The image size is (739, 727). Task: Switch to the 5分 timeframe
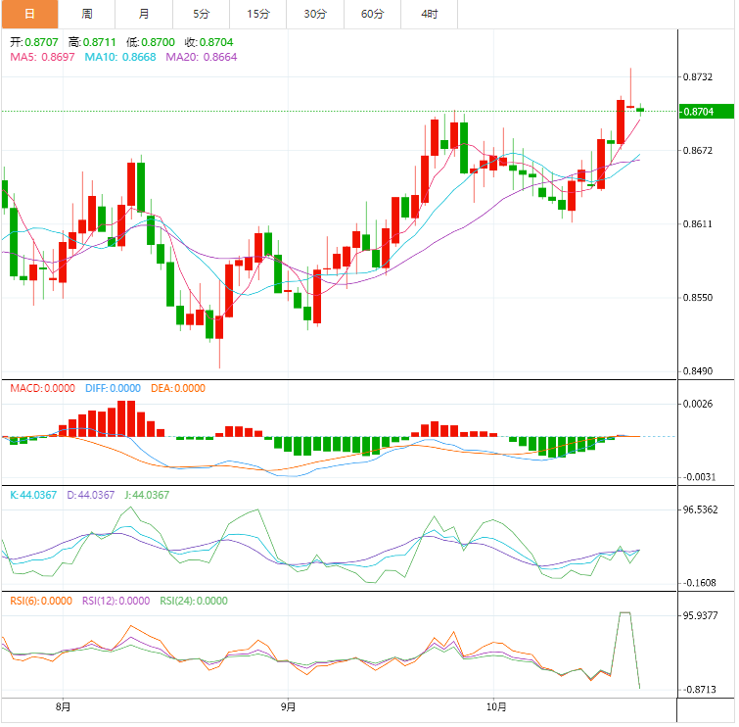[201, 14]
